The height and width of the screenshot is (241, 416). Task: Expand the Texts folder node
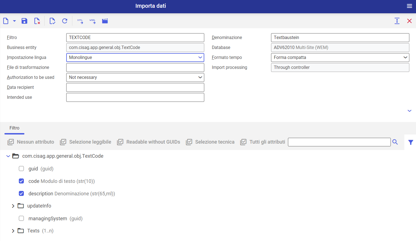click(13, 231)
